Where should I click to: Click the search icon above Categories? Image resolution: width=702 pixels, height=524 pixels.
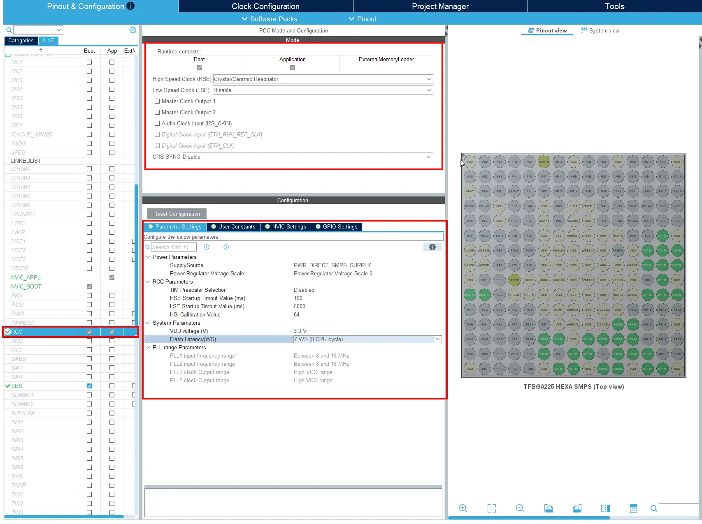point(9,30)
